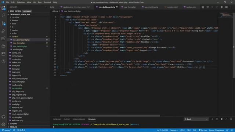Collapse the DASHBOARD_ADMIN_PHP root folder
Image resolution: width=235 pixels, height=132 pixels.
[20, 14]
